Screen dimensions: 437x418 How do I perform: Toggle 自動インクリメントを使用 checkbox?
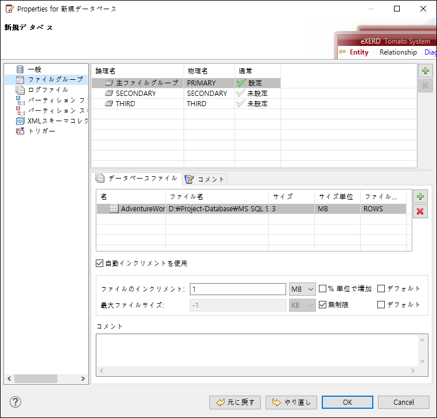coord(99,263)
